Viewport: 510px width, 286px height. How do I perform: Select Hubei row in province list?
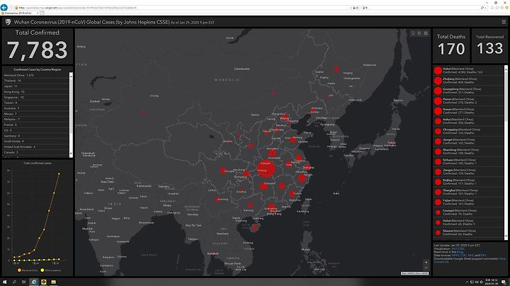click(468, 71)
